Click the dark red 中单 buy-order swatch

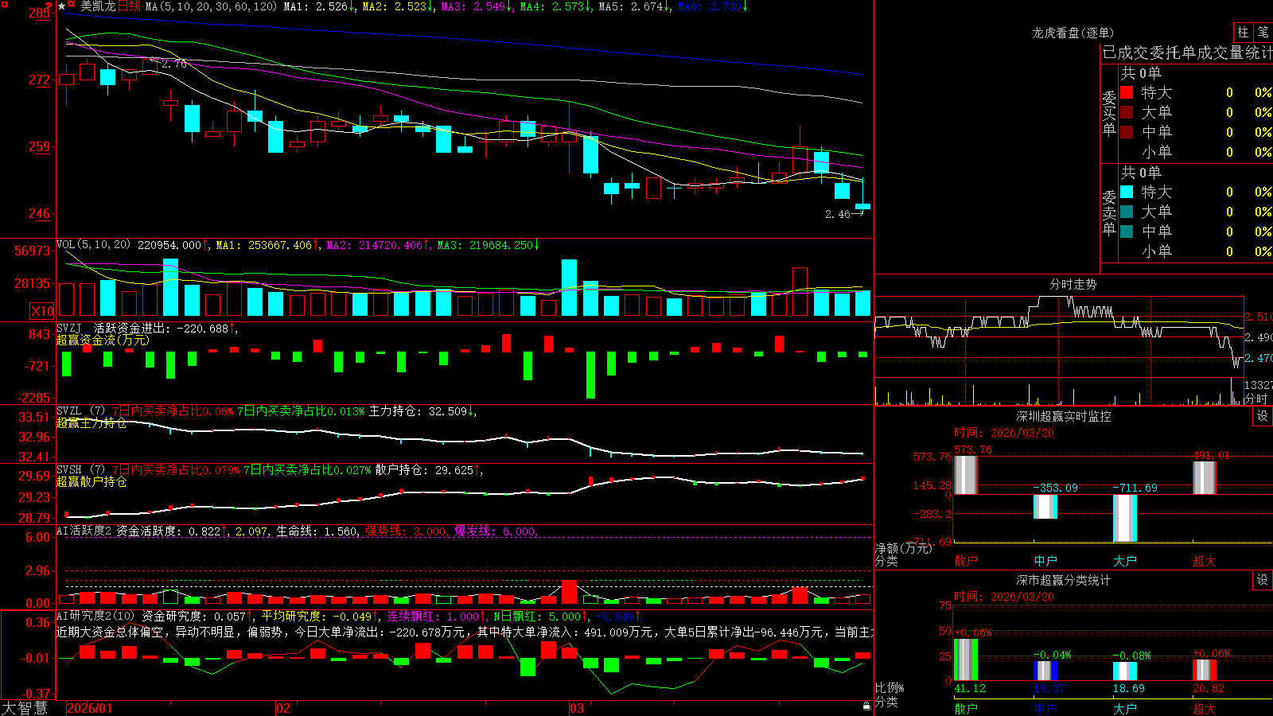(x=1127, y=132)
